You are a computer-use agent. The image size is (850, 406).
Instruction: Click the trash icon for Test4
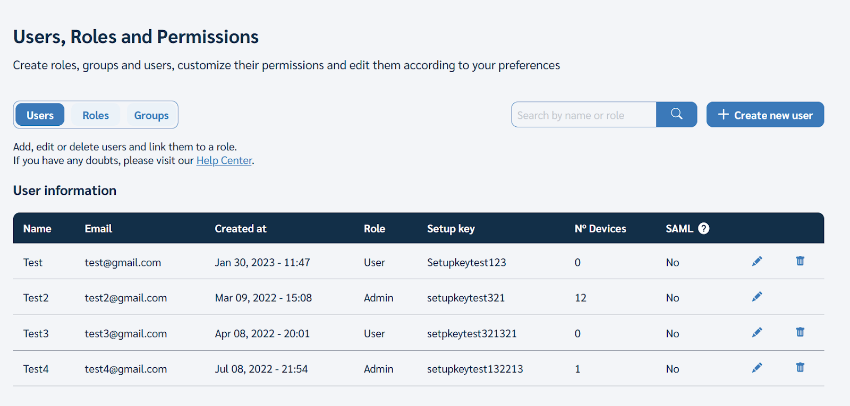[x=800, y=367]
